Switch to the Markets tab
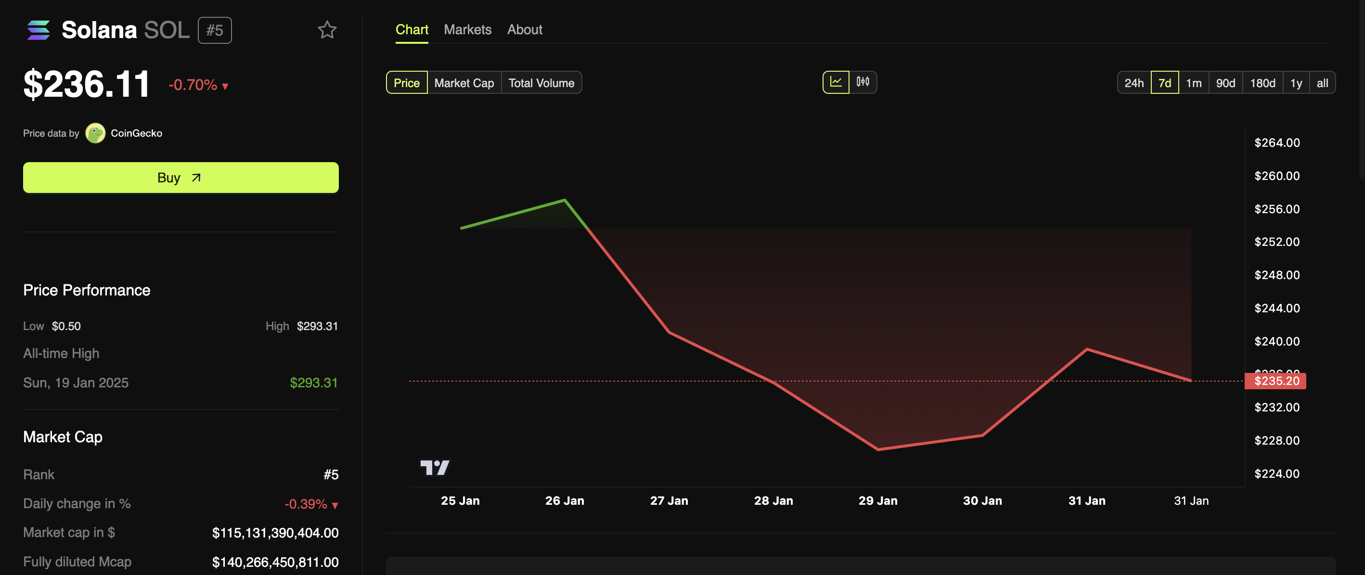The width and height of the screenshot is (1365, 575). pos(467,28)
